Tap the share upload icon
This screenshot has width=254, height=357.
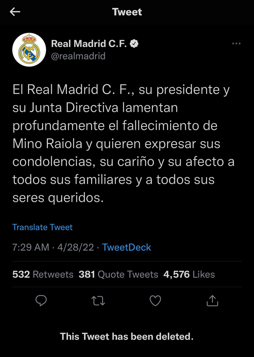[212, 301]
